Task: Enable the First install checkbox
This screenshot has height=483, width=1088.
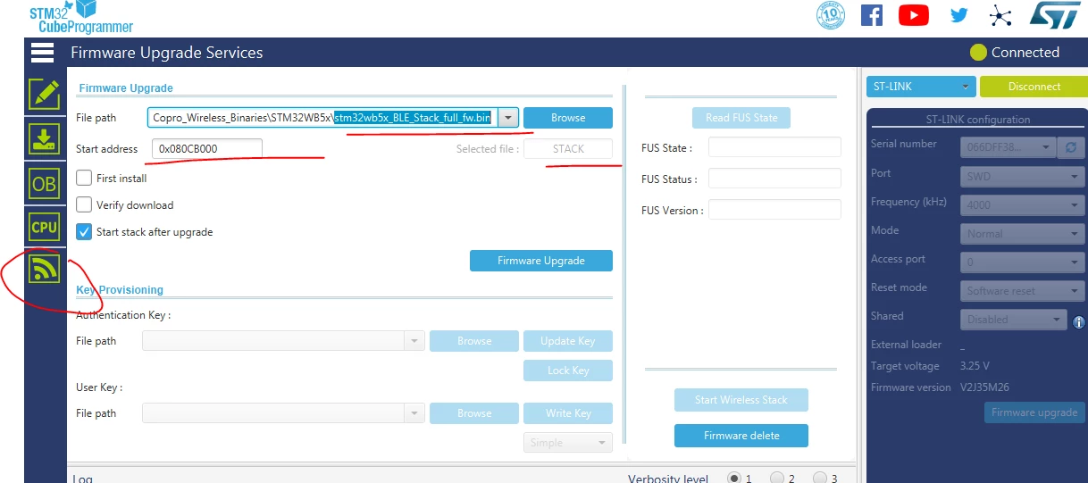Action: (x=84, y=178)
